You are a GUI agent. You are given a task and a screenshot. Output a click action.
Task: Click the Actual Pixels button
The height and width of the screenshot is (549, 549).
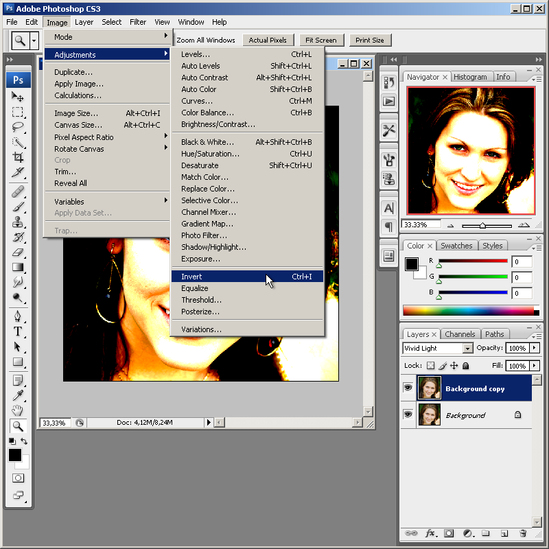coord(268,40)
